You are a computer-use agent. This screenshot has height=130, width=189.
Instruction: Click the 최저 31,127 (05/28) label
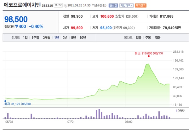click(x=18, y=104)
